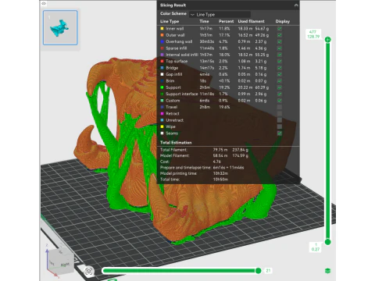Screen dimensions: 375x281
Task: Click the Percent column header
Action: tap(227, 21)
